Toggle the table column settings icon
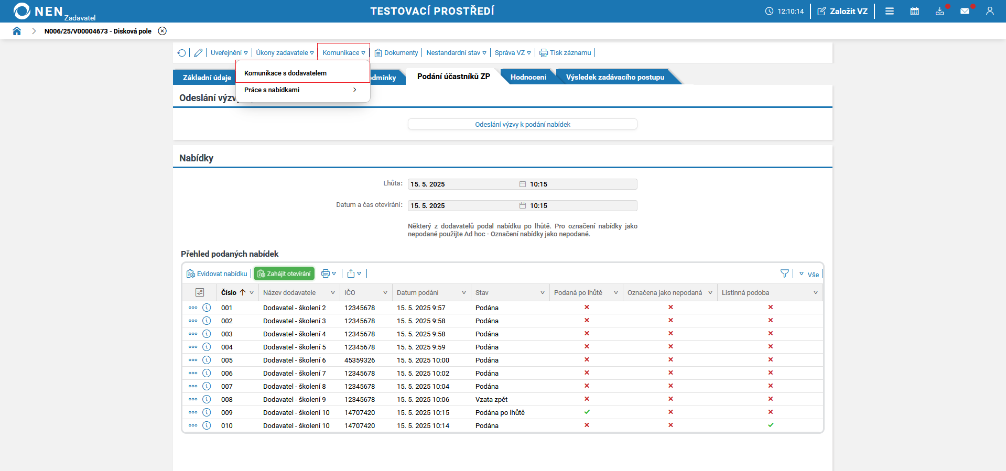This screenshot has width=1006, height=471. click(200, 292)
